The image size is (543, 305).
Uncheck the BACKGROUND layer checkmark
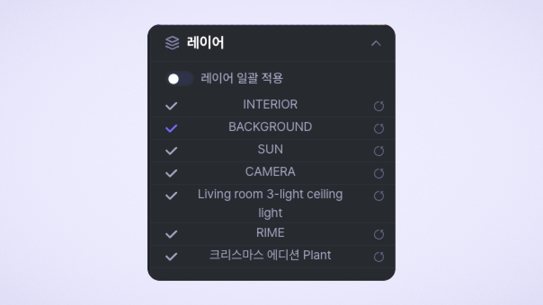click(x=171, y=129)
